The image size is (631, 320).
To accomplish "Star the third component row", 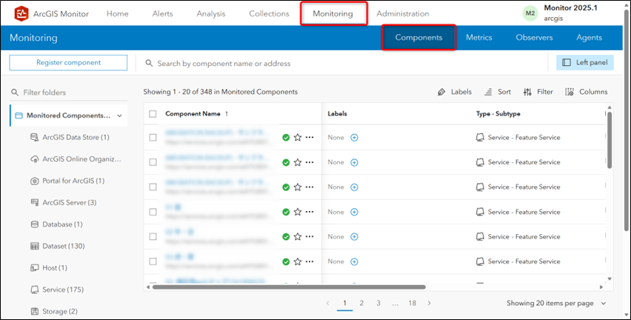I will click(x=298, y=187).
